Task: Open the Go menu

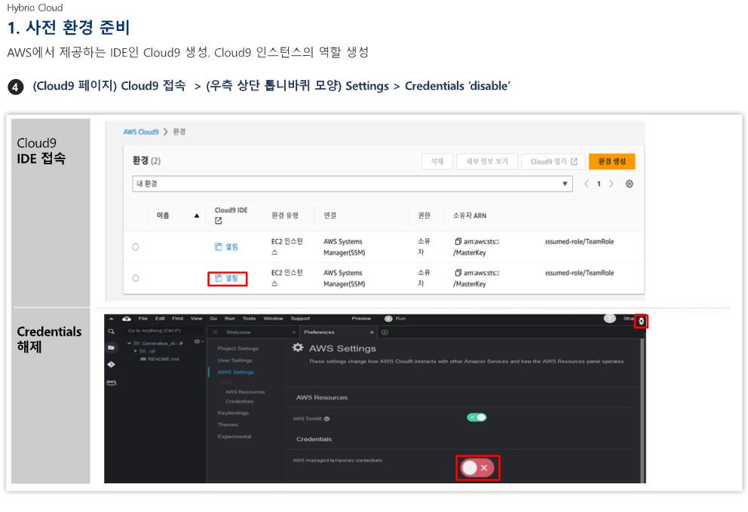Action: [213, 318]
